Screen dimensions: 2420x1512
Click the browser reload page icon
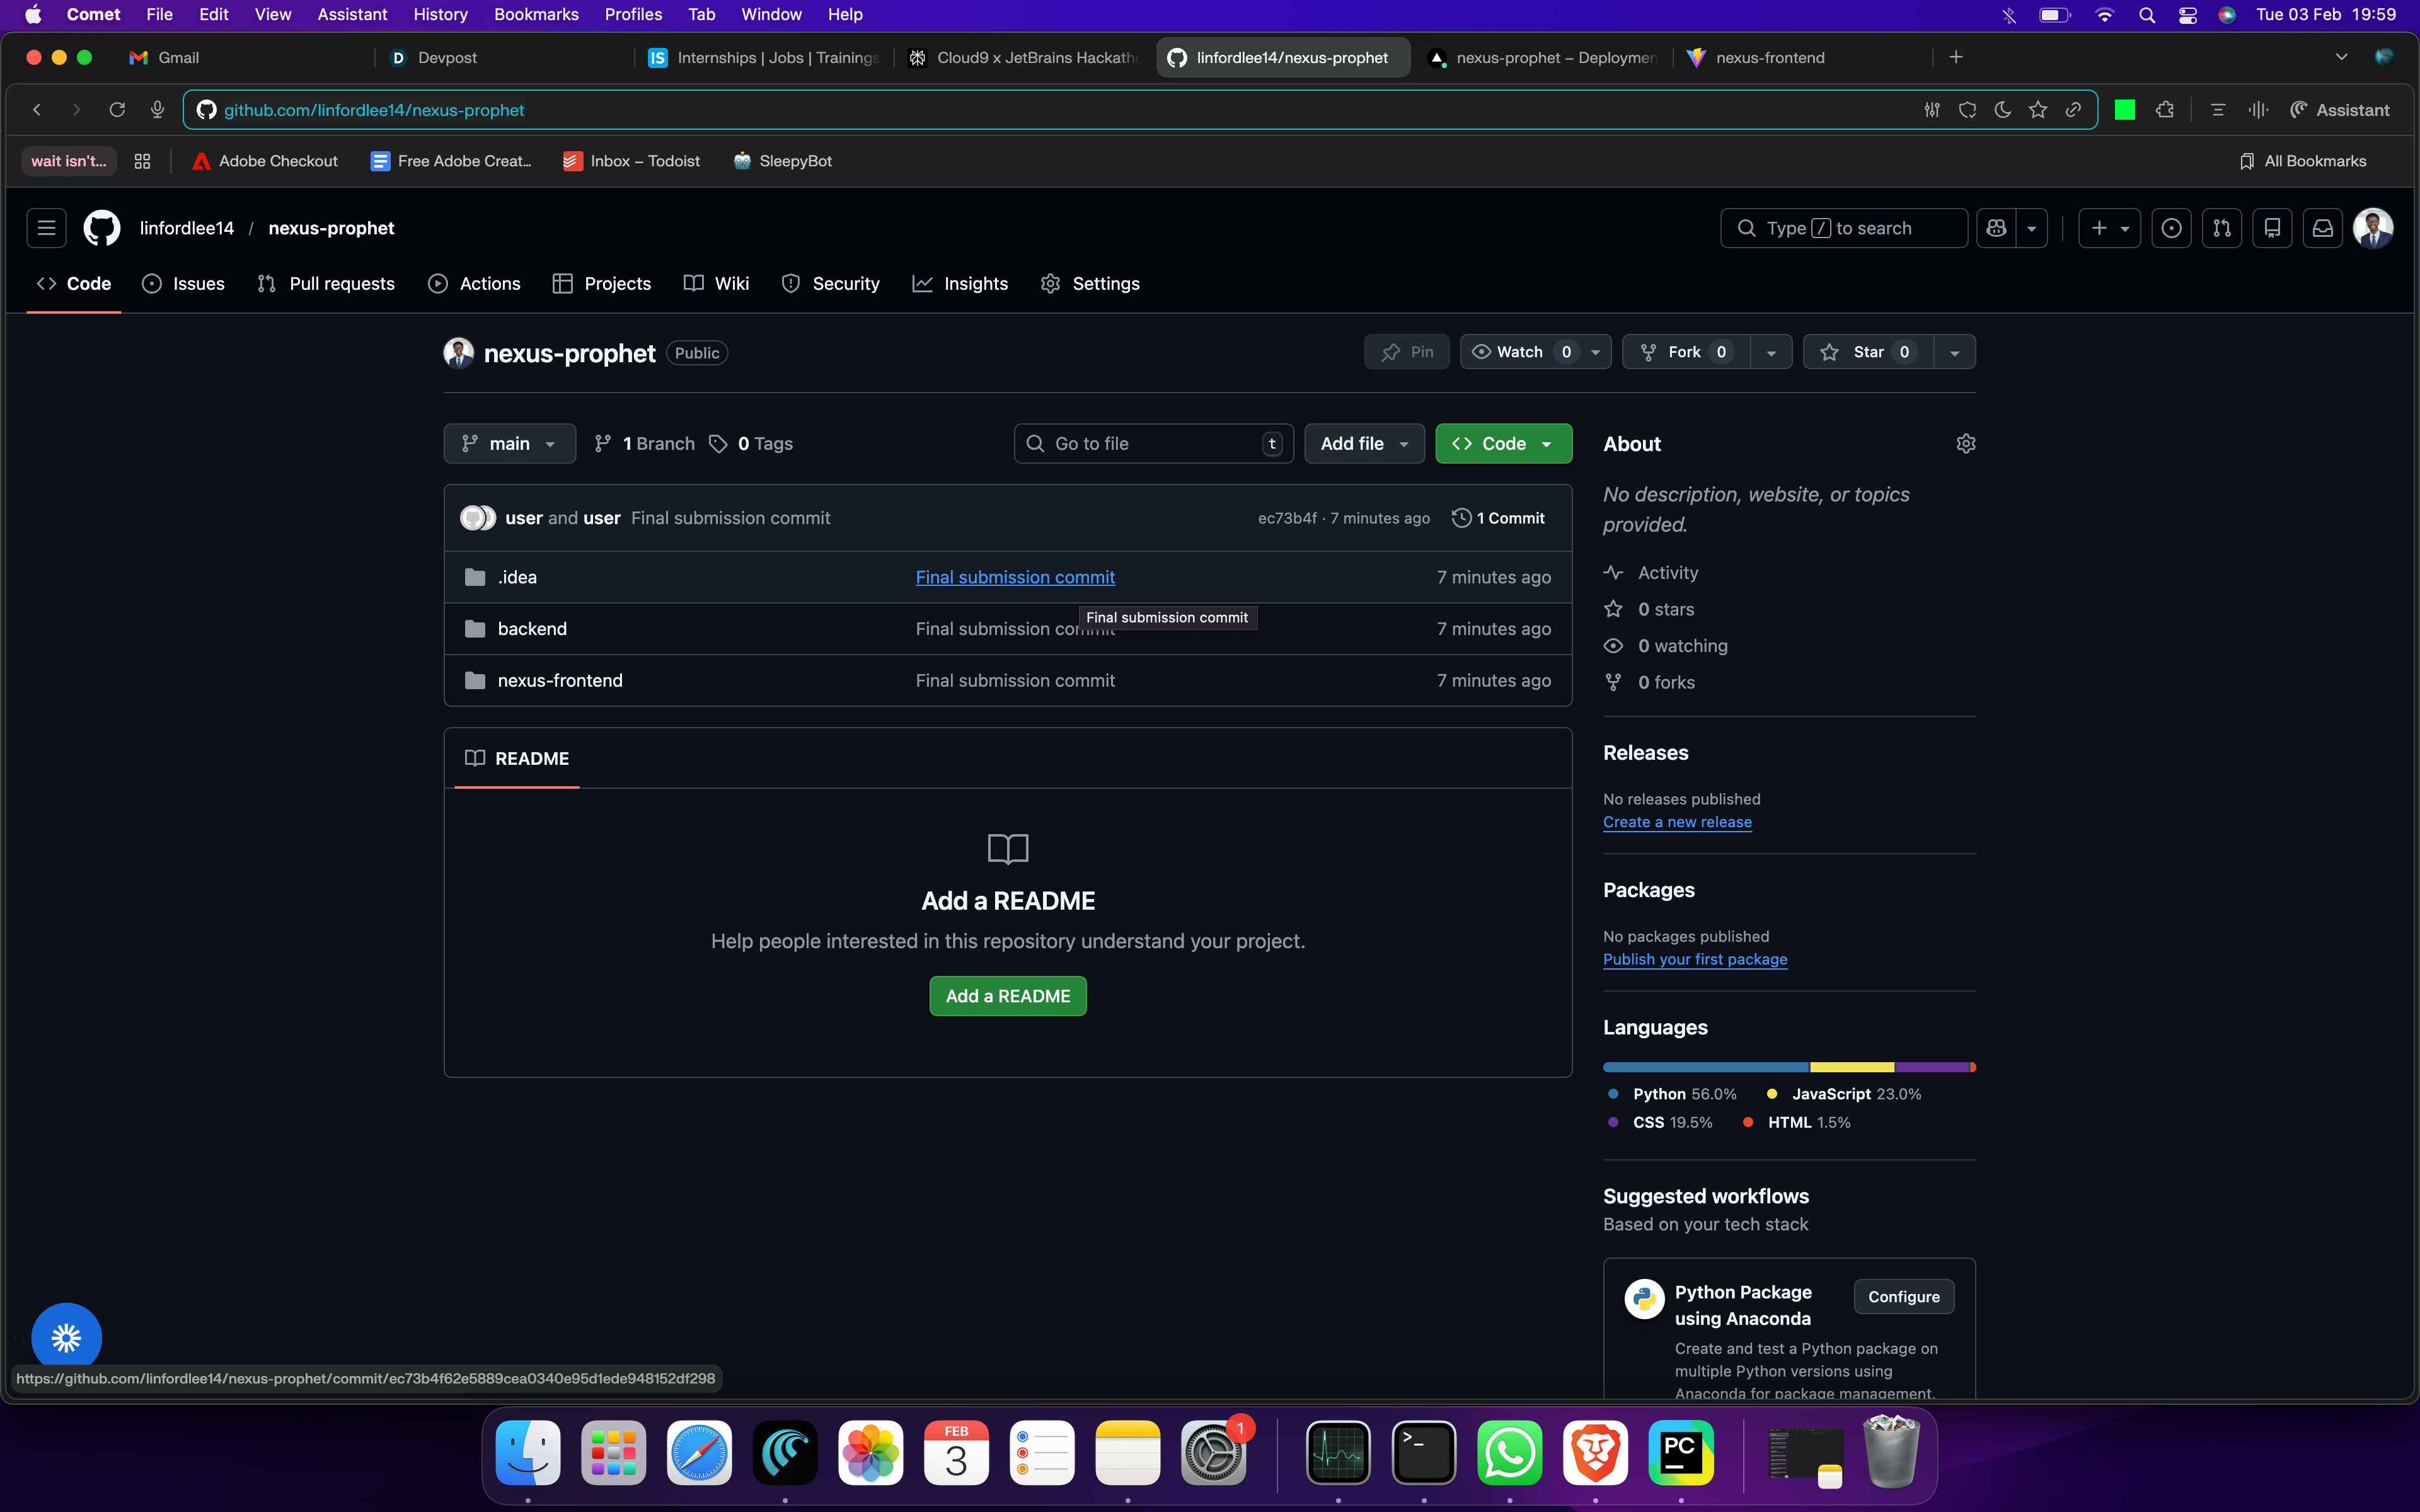tap(117, 110)
